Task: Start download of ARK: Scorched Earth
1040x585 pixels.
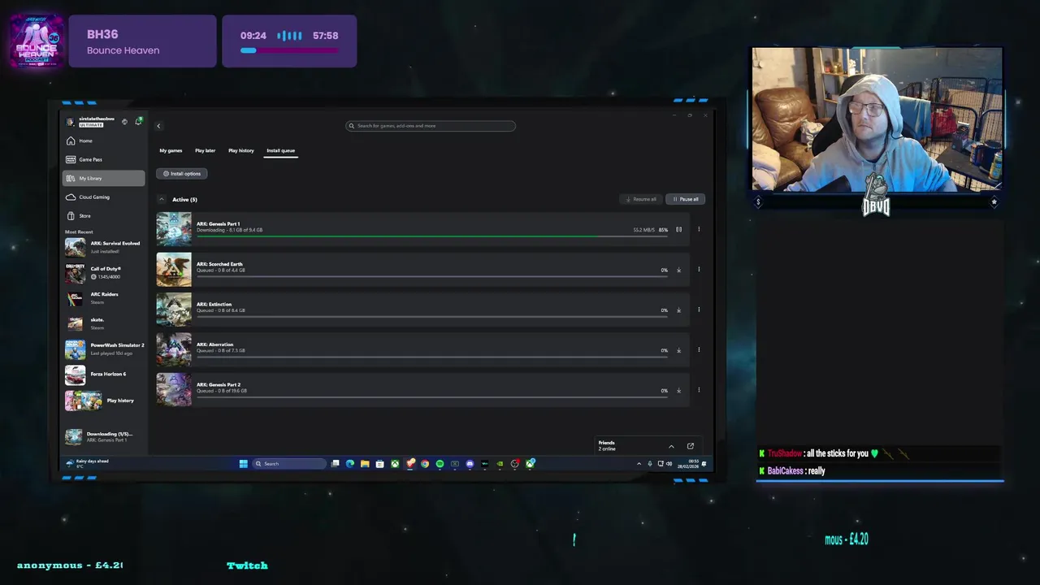Action: tap(679, 270)
